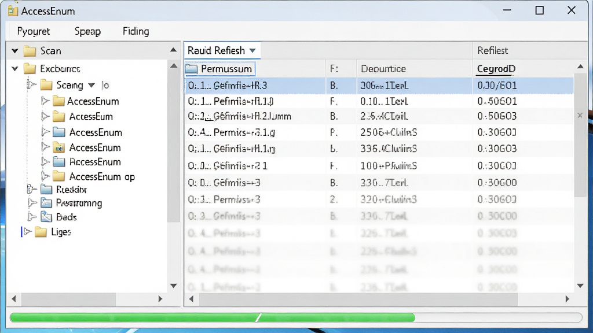Expand the AccessEnum op tree node
593x333 pixels.
(45, 176)
